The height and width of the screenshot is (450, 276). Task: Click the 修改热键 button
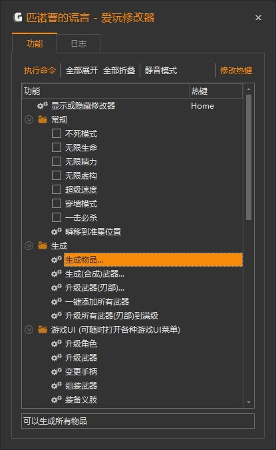point(236,70)
